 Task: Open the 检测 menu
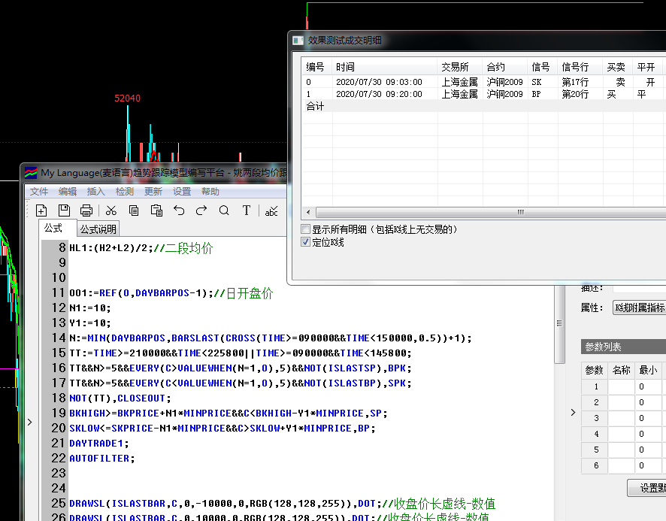[x=125, y=192]
